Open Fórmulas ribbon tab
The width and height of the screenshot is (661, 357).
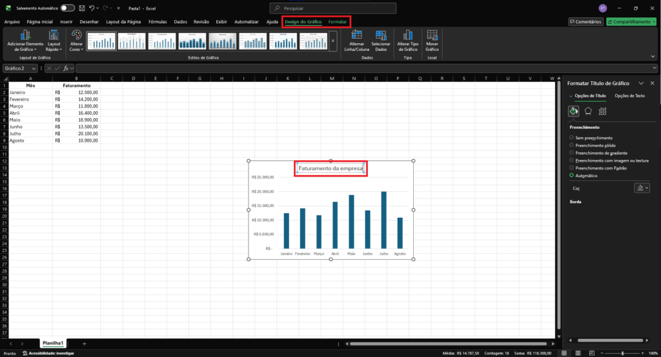pos(158,22)
